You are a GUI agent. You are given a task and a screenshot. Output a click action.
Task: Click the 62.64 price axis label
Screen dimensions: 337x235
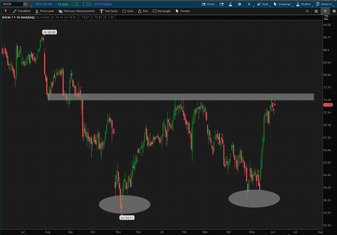[327, 162]
